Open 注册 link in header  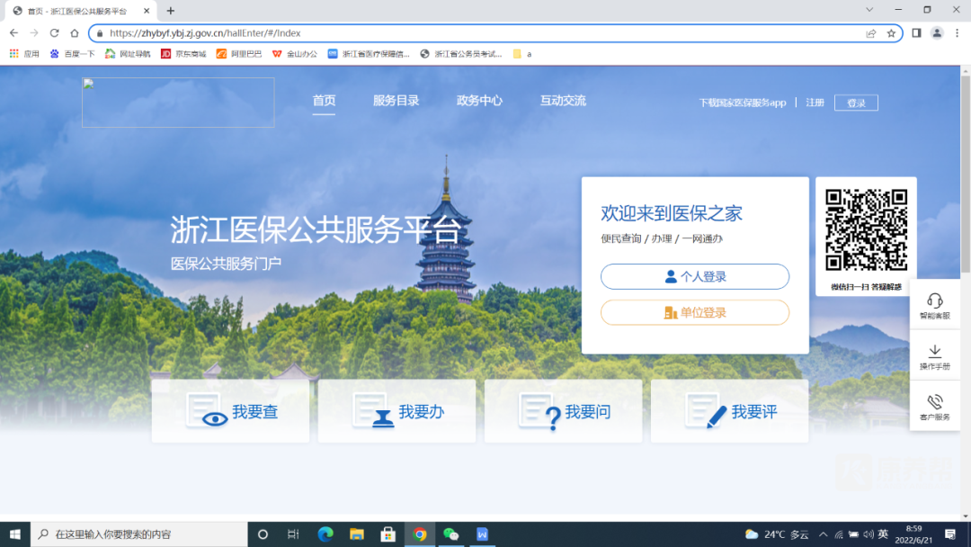(x=815, y=103)
